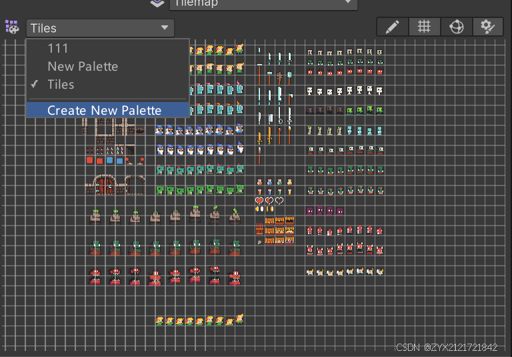Pick the green round flask potion tile

click(x=279, y=182)
